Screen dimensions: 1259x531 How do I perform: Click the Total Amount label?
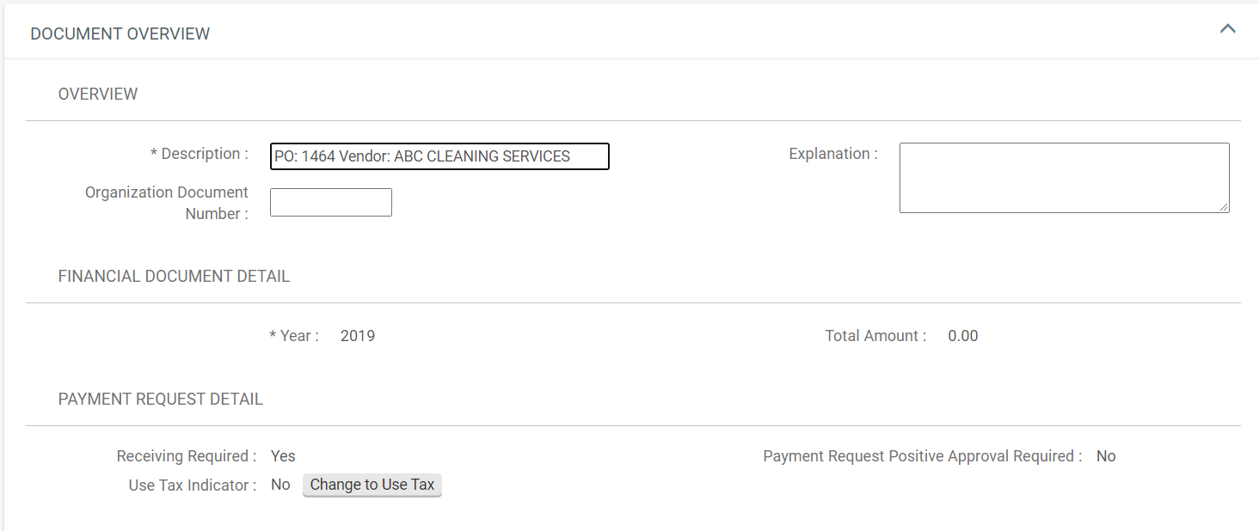coord(875,336)
